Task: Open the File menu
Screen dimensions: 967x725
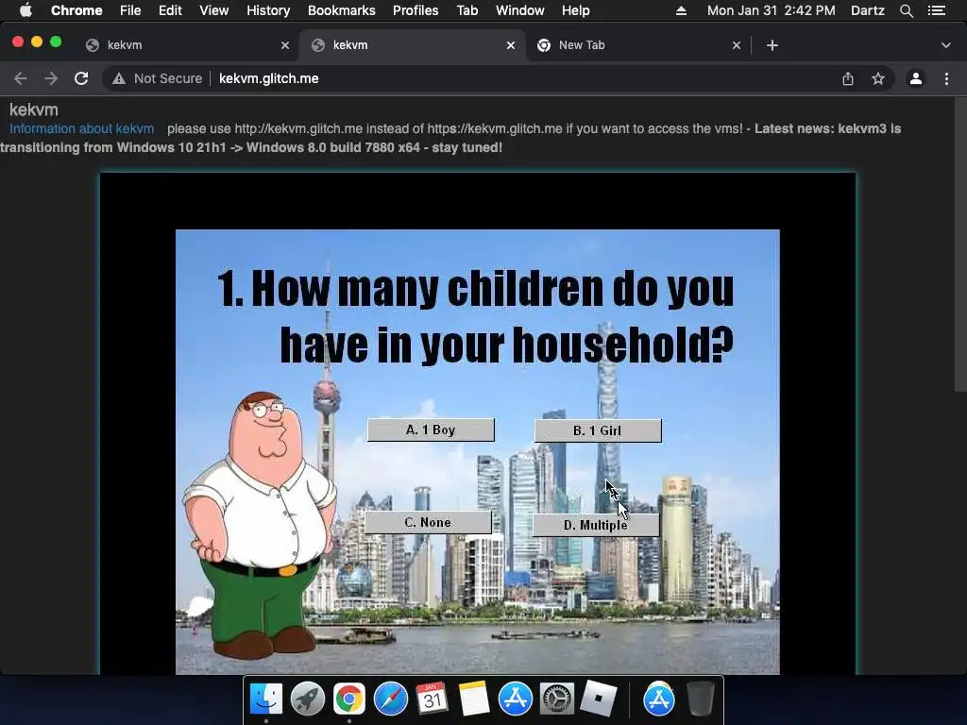Action: 130,10
